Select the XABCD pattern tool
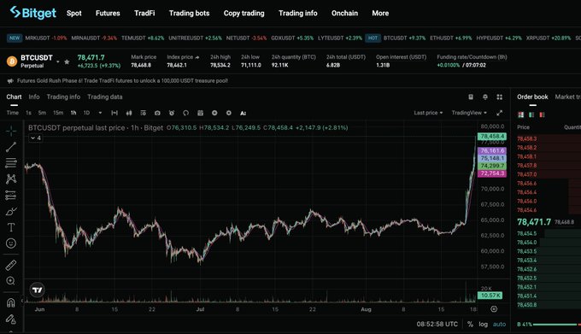This screenshot has width=581, height=334. 11,179
